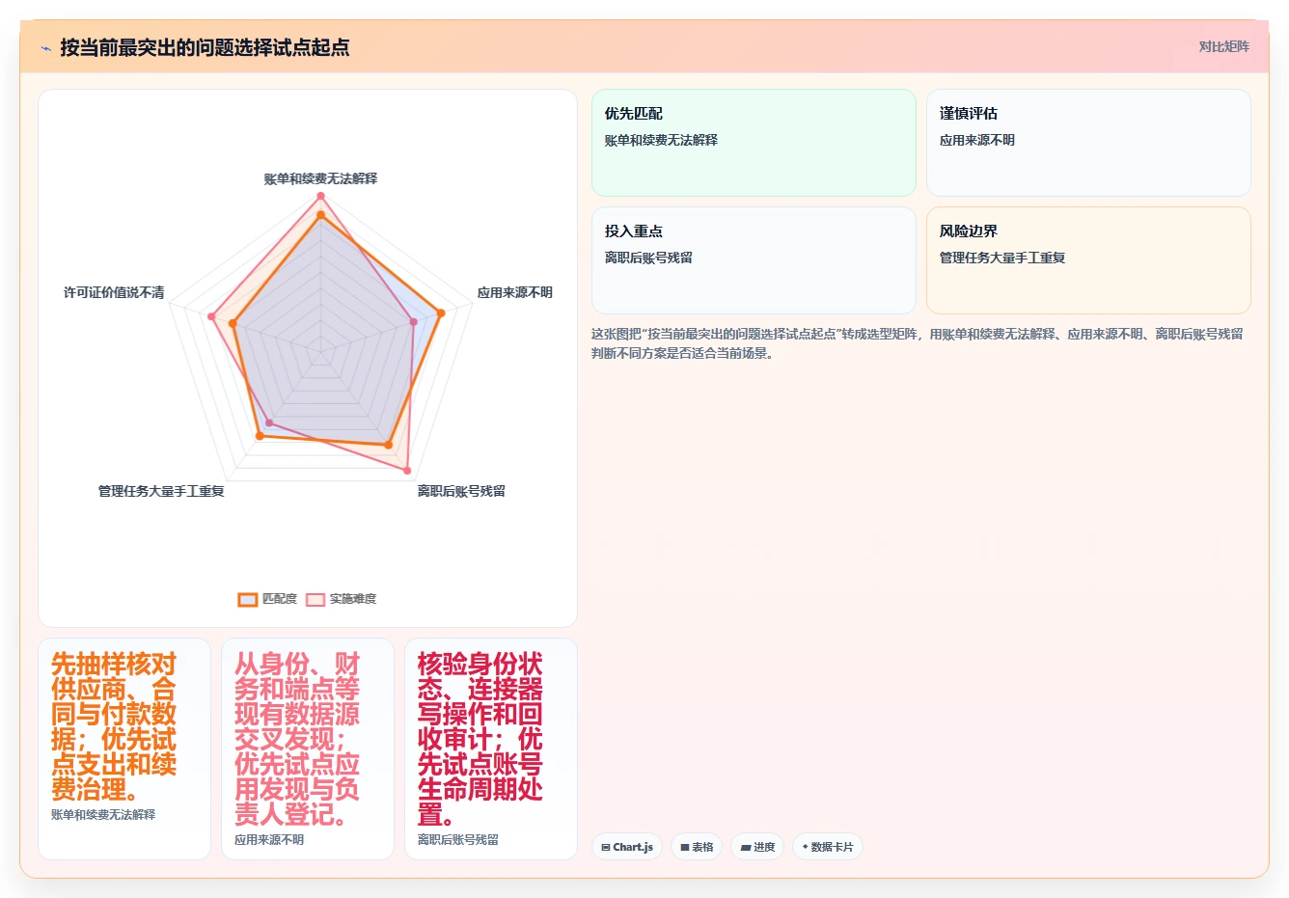Click 离职后账号残留 text in 投入重点 card
1289x898 pixels.
[648, 258]
